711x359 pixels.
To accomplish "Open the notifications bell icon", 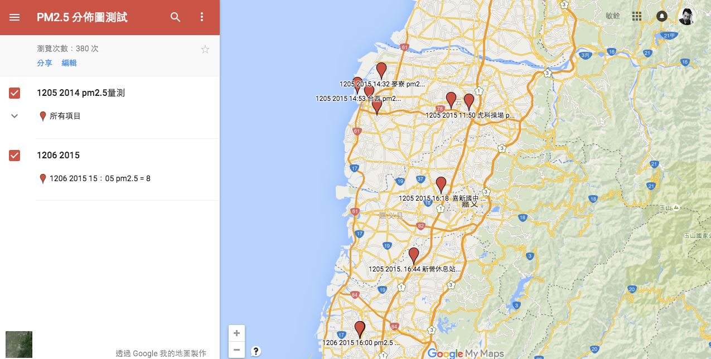I will 661,16.
